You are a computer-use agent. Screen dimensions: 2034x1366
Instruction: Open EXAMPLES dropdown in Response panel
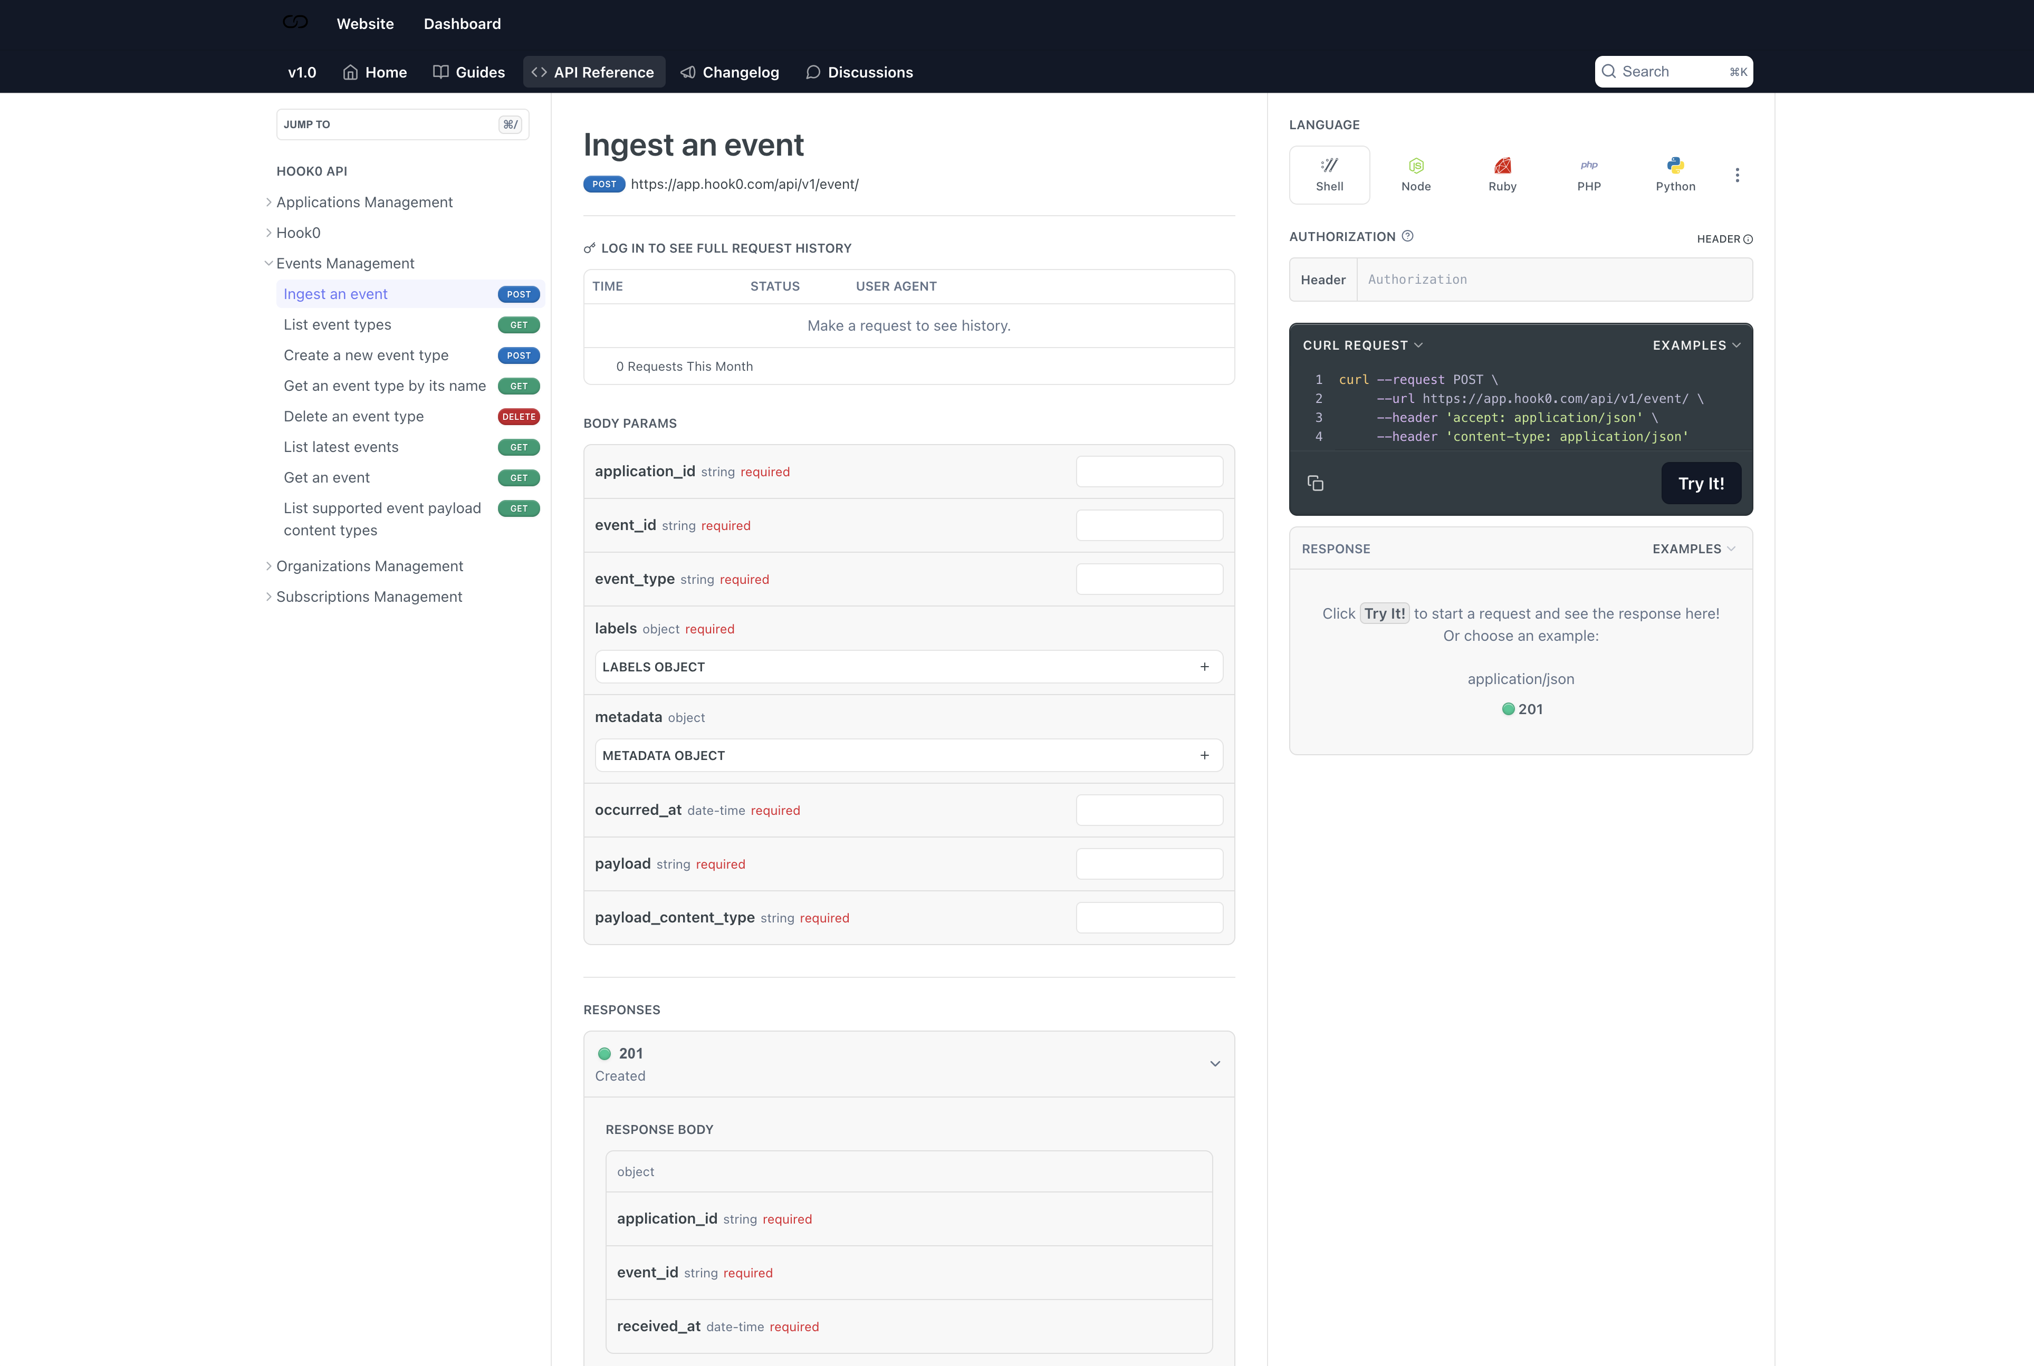click(x=1694, y=549)
